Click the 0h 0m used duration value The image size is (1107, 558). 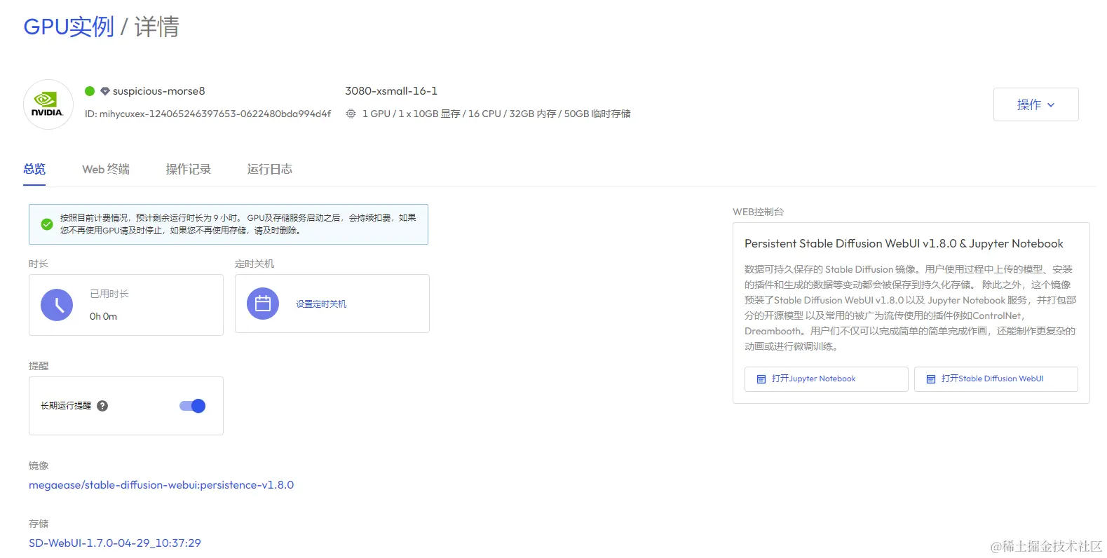pyautogui.click(x=103, y=317)
